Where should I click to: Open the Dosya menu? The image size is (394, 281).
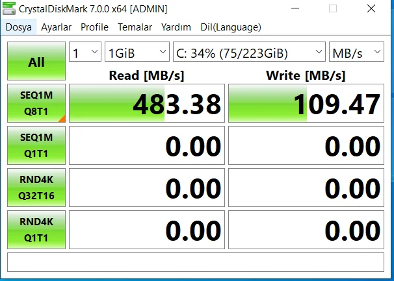tap(19, 27)
